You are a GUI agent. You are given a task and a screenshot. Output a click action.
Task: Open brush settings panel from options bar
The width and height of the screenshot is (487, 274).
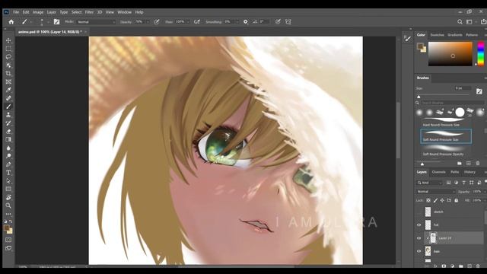56,22
